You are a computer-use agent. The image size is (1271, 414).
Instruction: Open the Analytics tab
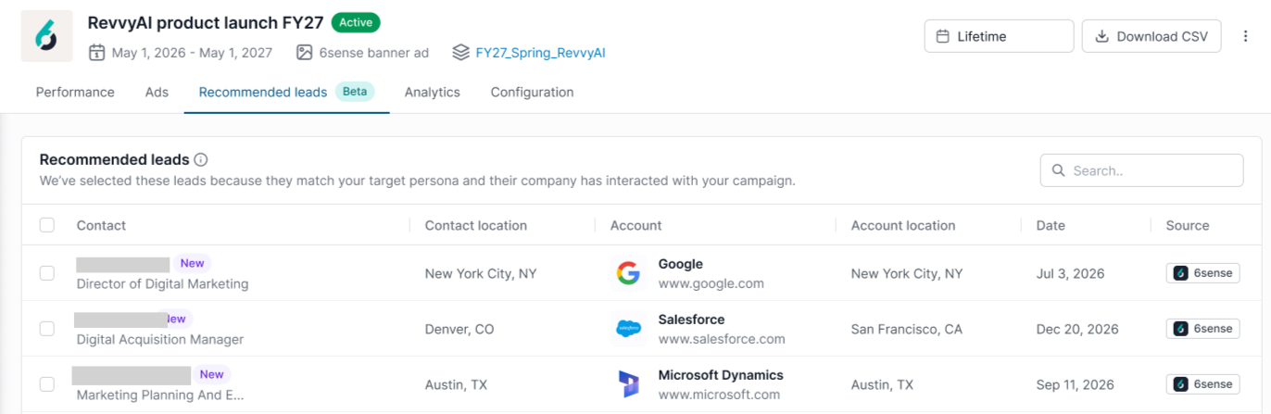433,92
